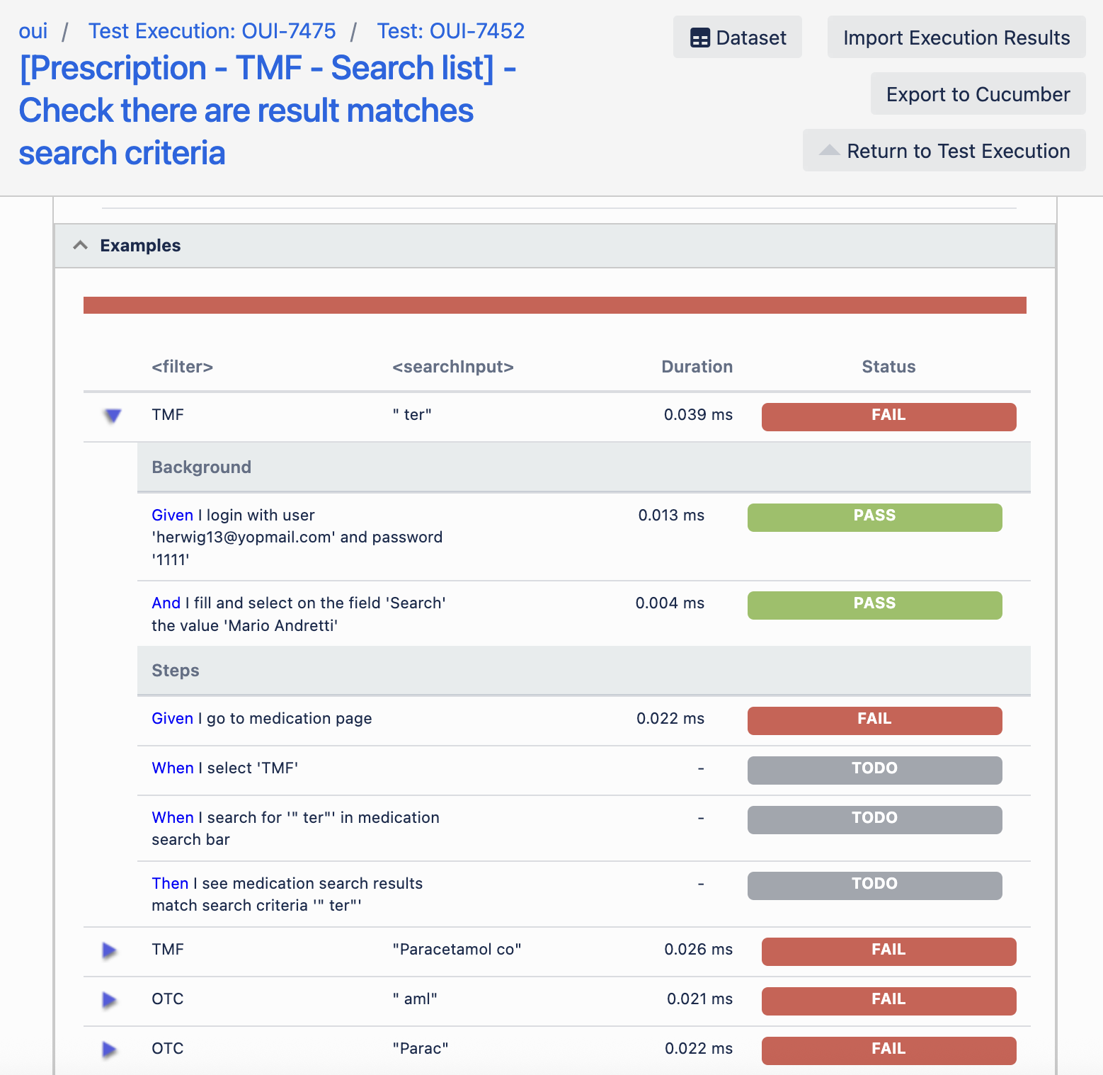Expand the TMF "Paracetamol co" example row
Screen dimensions: 1103x1075
point(109,950)
